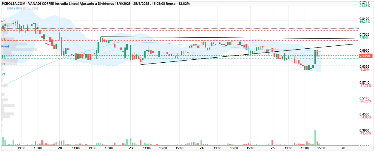Click the 0,7525 price axis value

click(x=365, y=34)
